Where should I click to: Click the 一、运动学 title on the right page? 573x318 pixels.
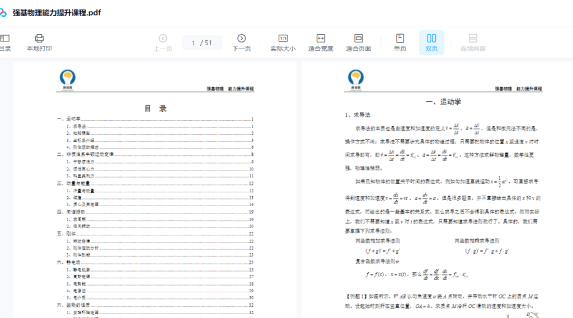[x=443, y=102]
